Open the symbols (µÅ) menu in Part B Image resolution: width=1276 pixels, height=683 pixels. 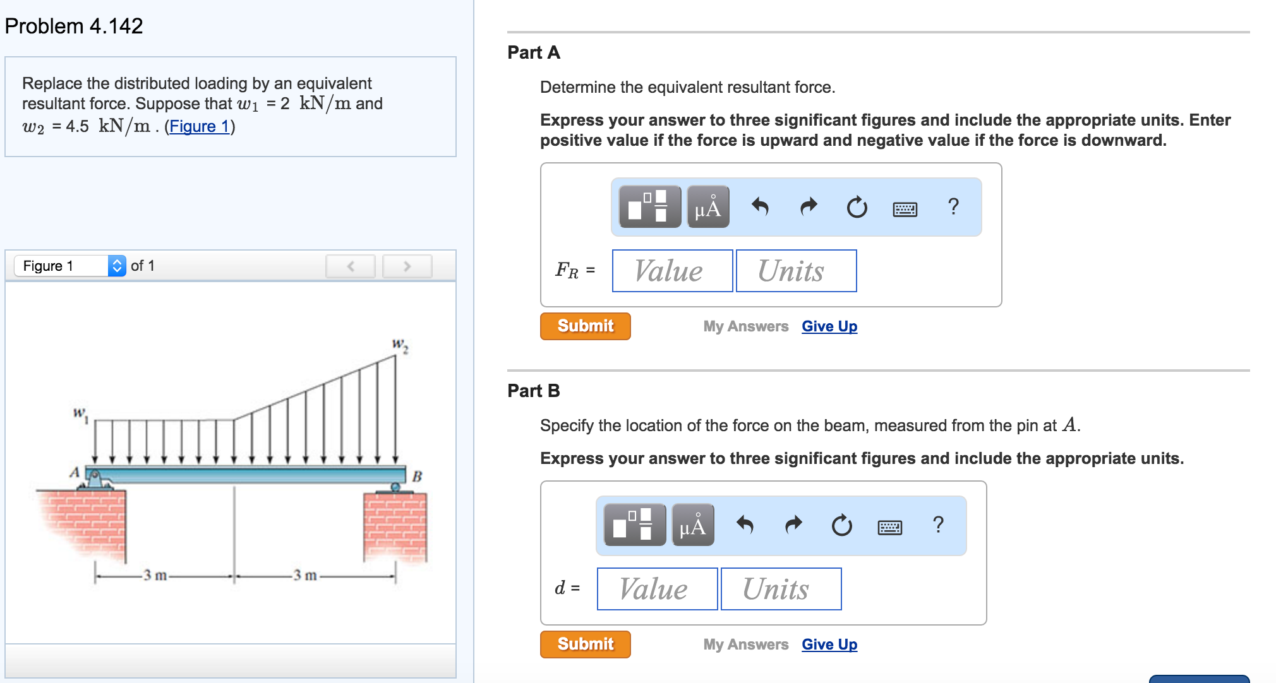tap(693, 525)
